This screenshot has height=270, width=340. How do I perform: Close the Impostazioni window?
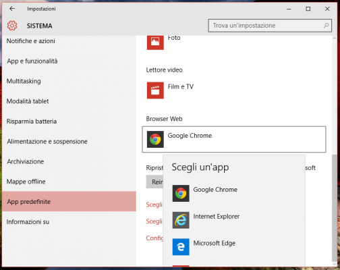pos(327,9)
